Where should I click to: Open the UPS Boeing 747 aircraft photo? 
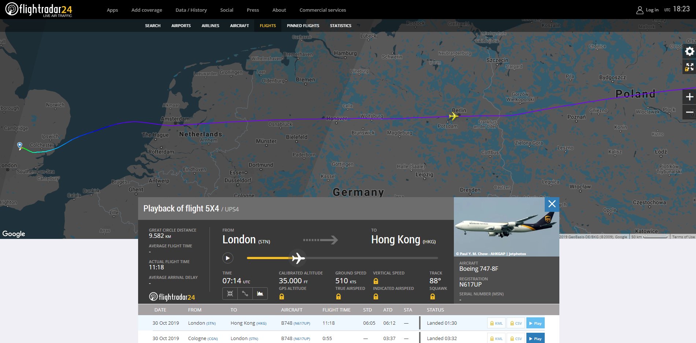tap(506, 227)
